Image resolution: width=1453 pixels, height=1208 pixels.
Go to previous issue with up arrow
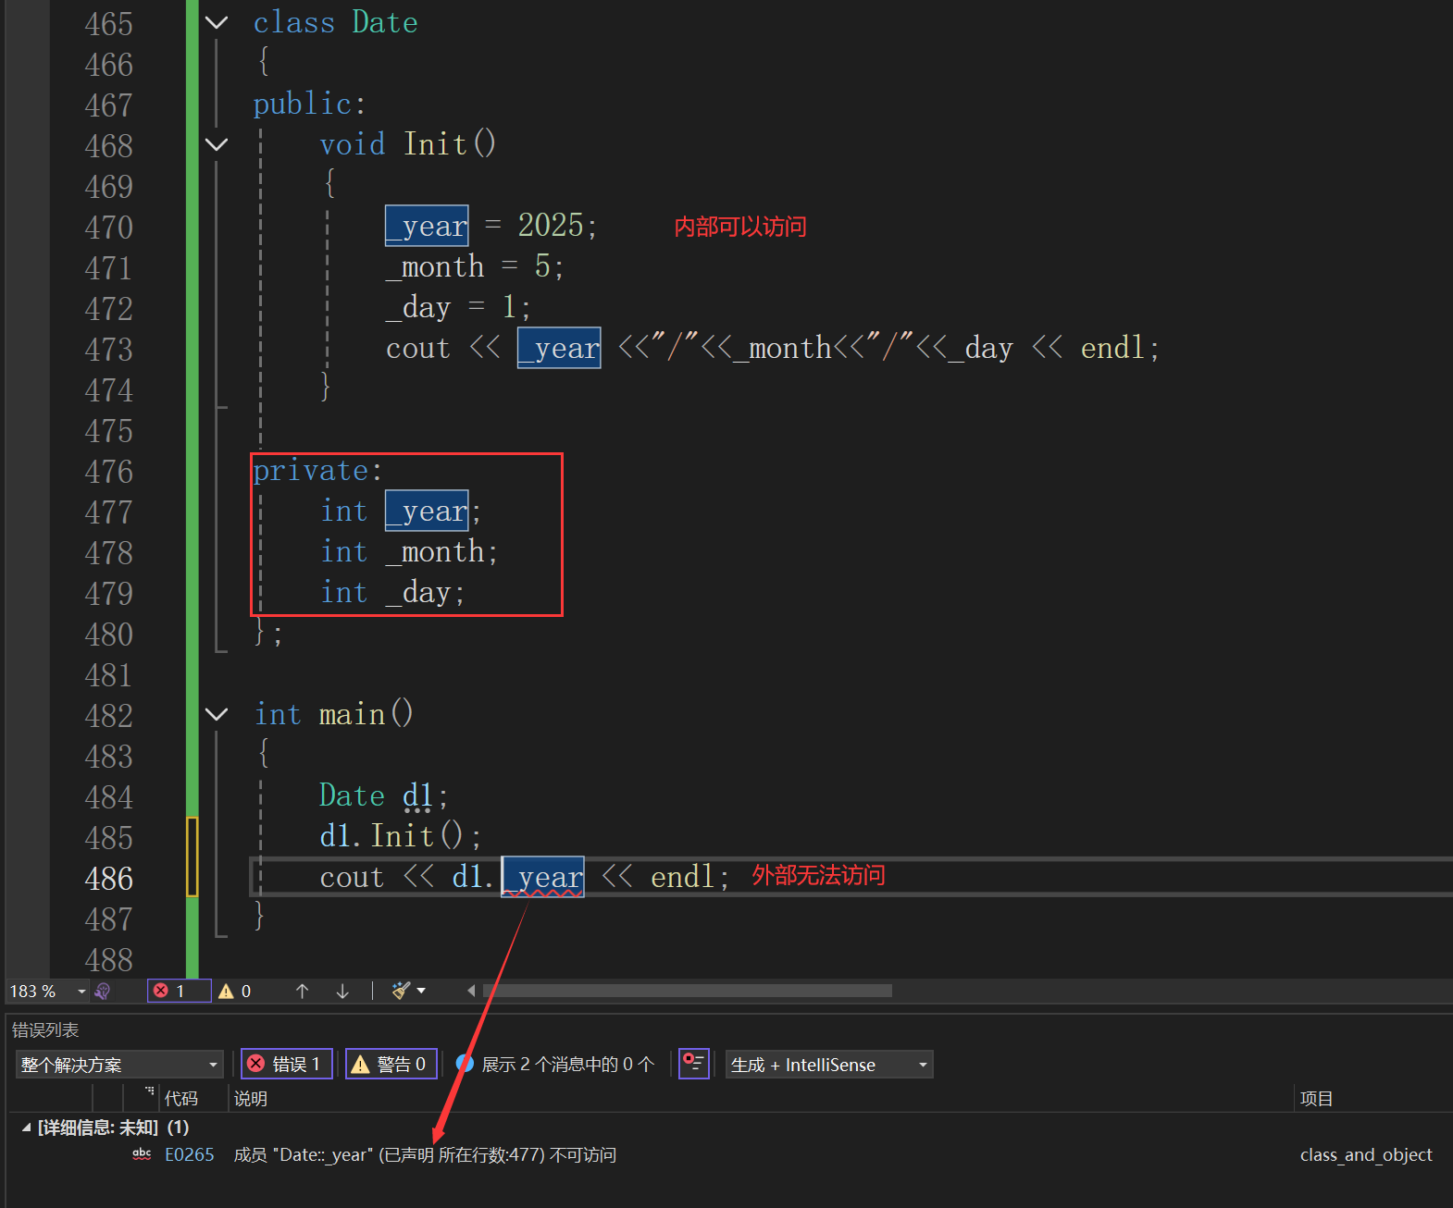[x=302, y=992]
